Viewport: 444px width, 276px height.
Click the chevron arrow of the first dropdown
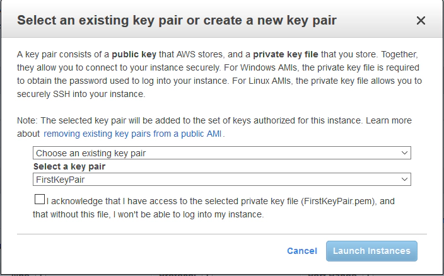point(404,153)
